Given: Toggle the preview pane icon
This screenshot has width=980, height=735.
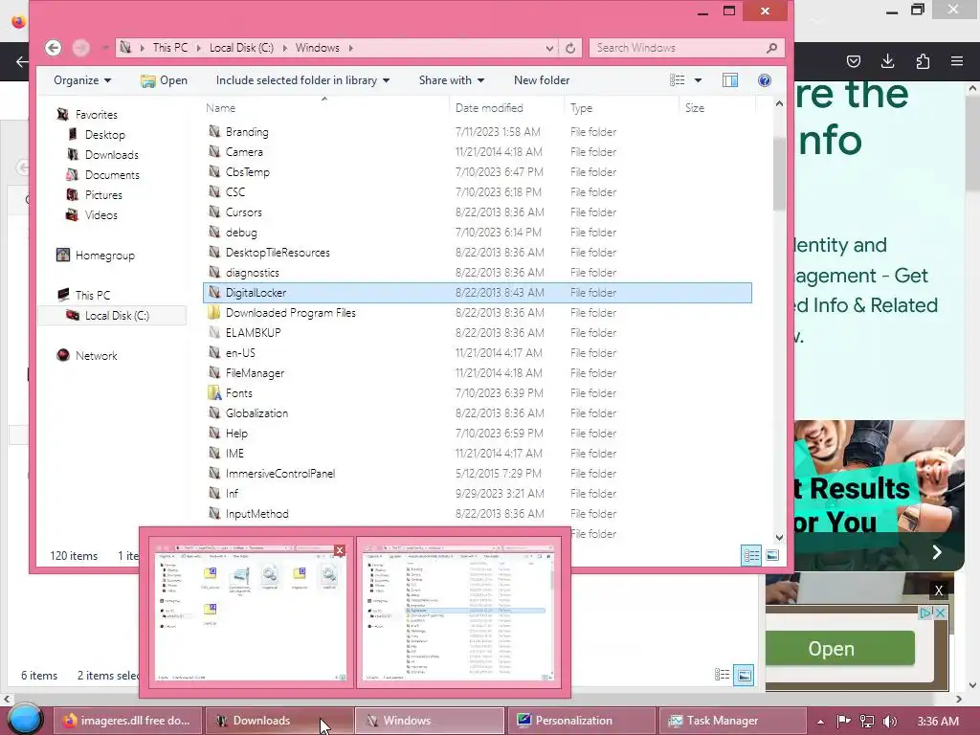Looking at the screenshot, I should (x=730, y=80).
